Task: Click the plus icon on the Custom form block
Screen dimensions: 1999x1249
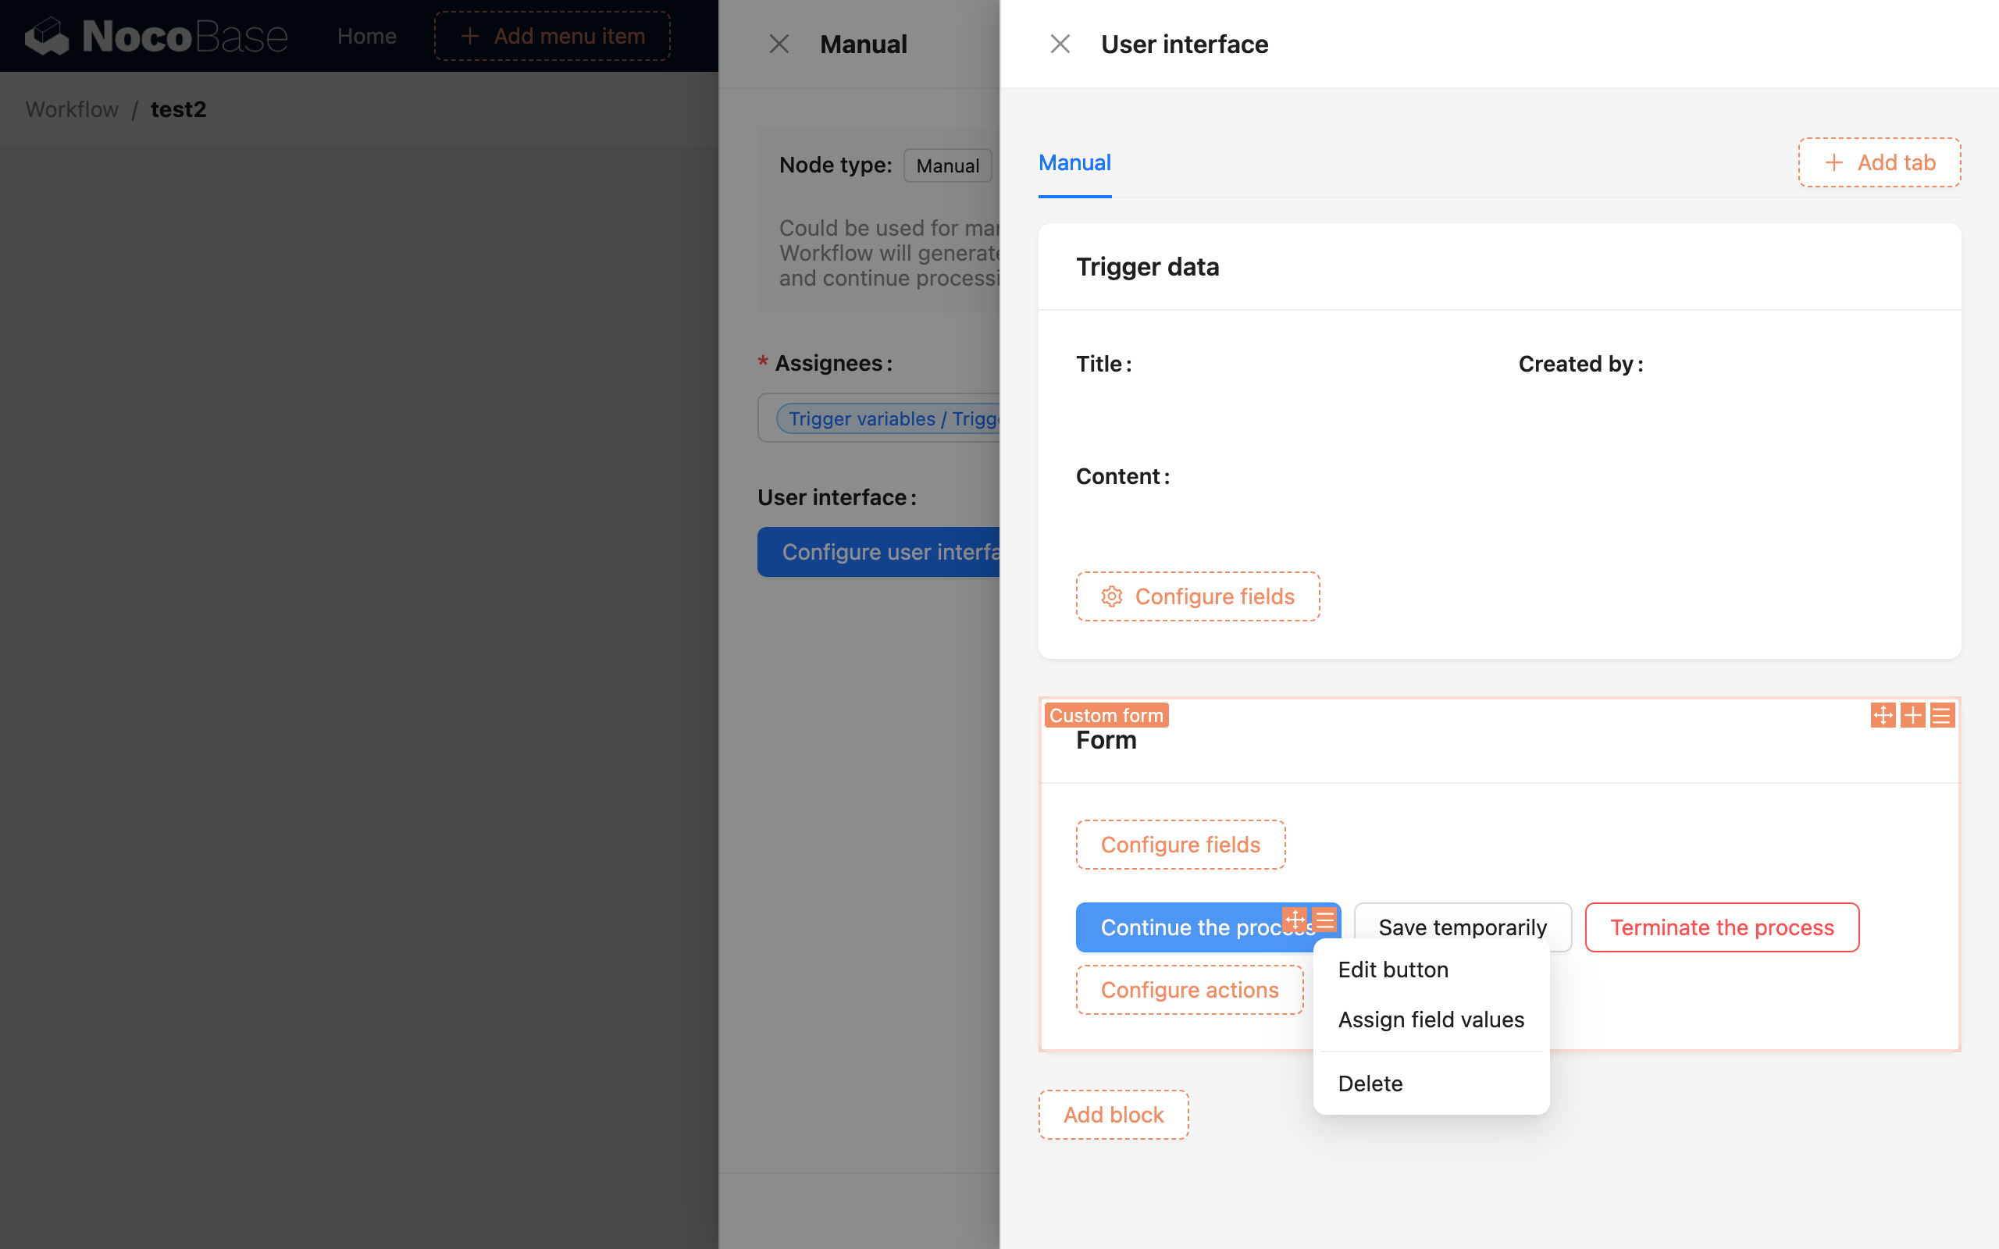Action: pos(1913,715)
